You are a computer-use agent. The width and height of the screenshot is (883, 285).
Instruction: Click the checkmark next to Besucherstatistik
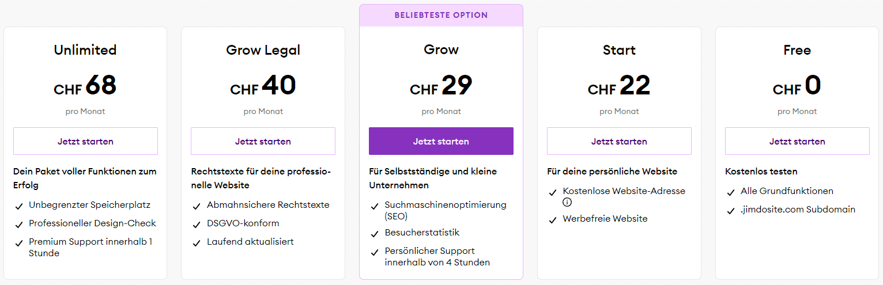point(373,233)
